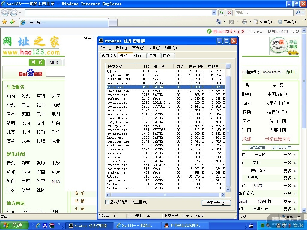Click hao123 taskbar window button
This screenshot has height=230, width=307.
(x=137, y=226)
